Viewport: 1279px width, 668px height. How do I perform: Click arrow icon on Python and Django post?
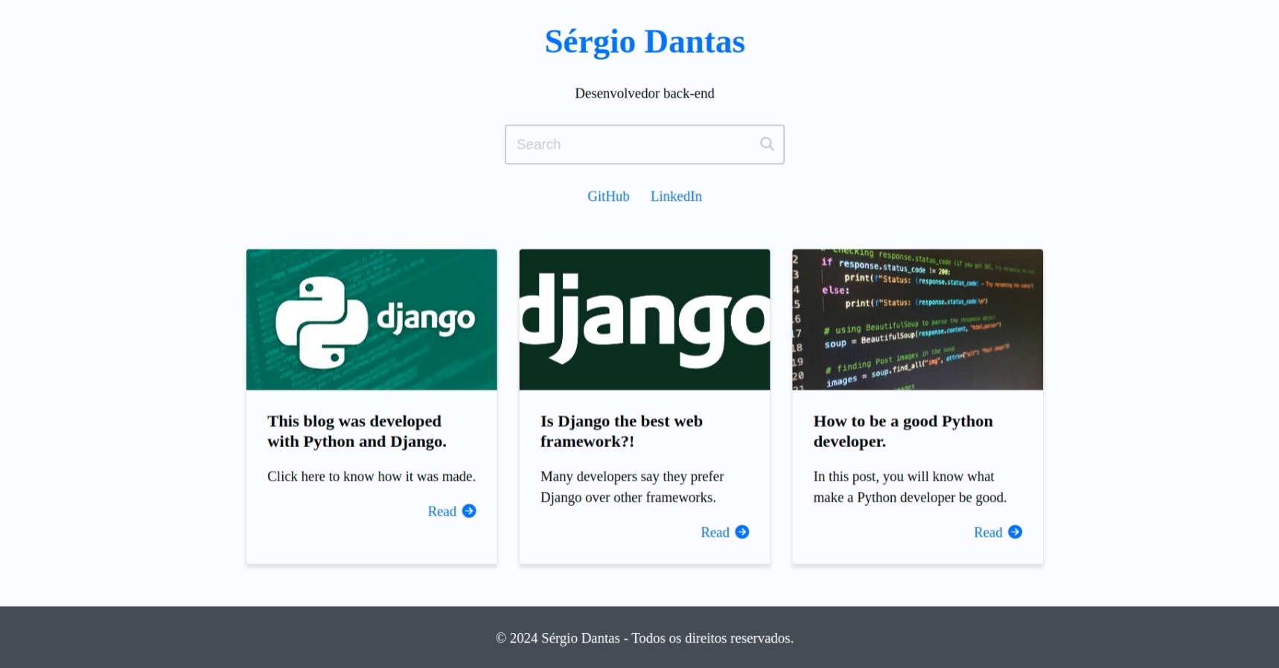[x=469, y=511]
